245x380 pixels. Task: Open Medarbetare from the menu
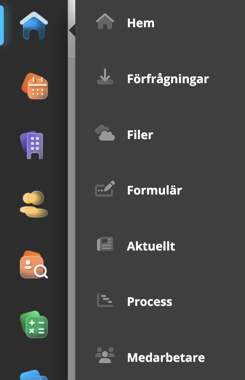(x=166, y=358)
